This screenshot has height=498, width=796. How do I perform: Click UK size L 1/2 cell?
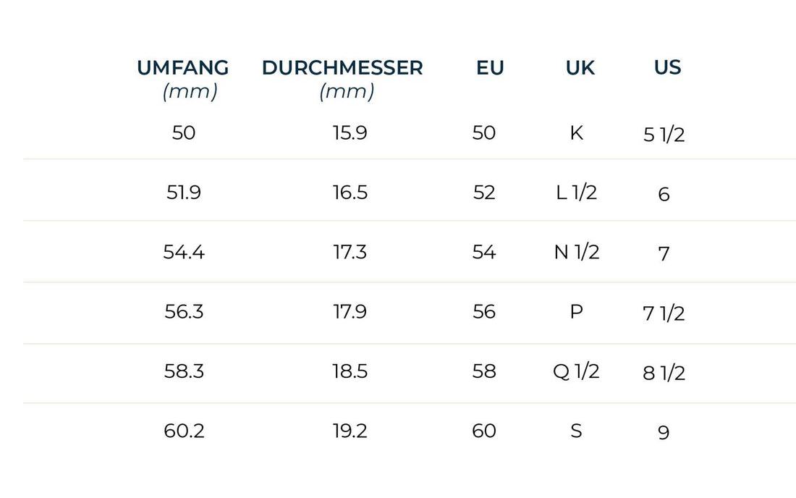(x=577, y=193)
